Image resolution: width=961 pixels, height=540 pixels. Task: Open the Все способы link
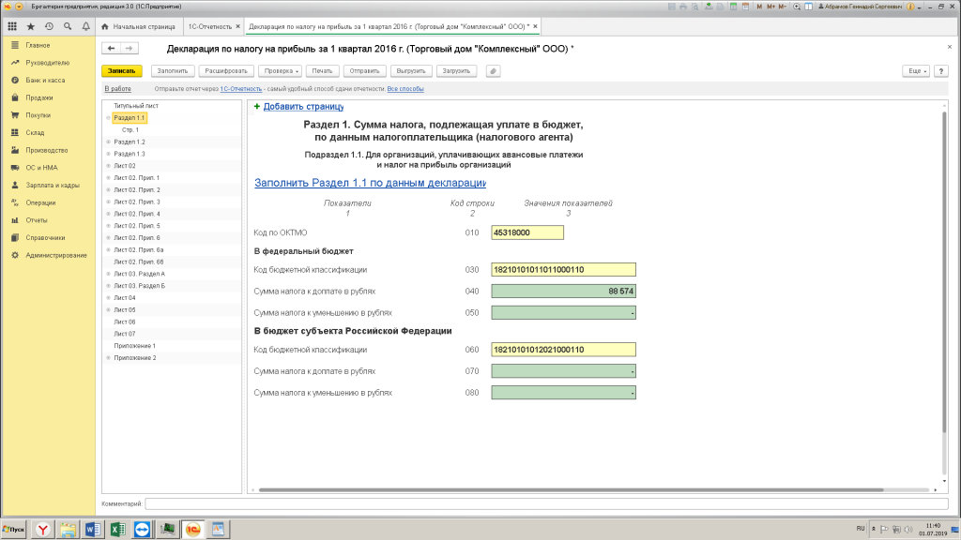[405, 89]
